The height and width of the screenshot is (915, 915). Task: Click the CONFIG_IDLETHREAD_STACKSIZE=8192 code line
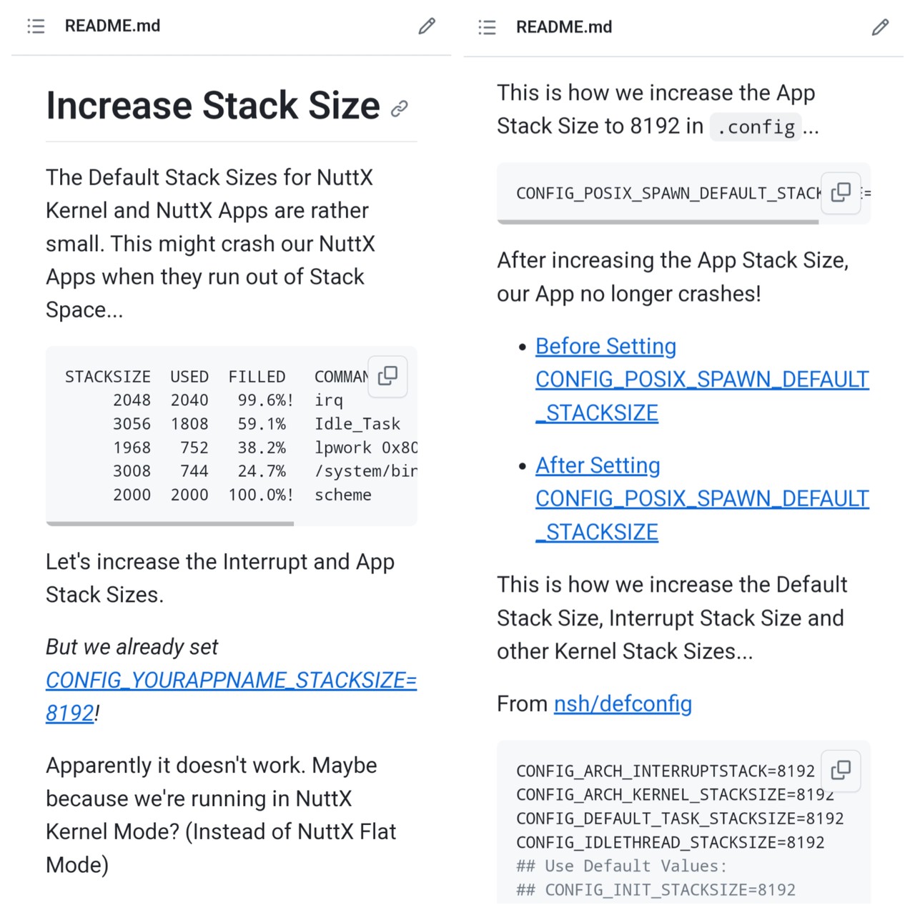(x=670, y=842)
